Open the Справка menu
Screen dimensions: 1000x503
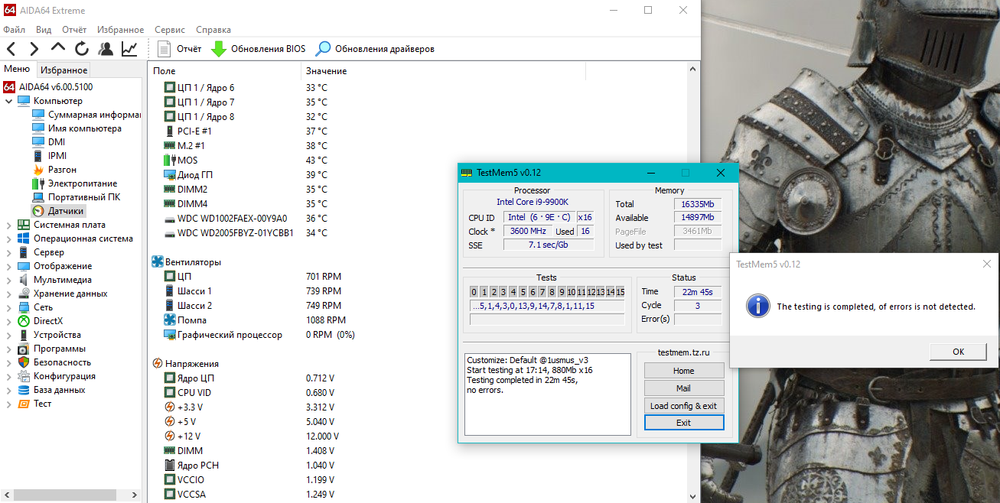coord(213,30)
